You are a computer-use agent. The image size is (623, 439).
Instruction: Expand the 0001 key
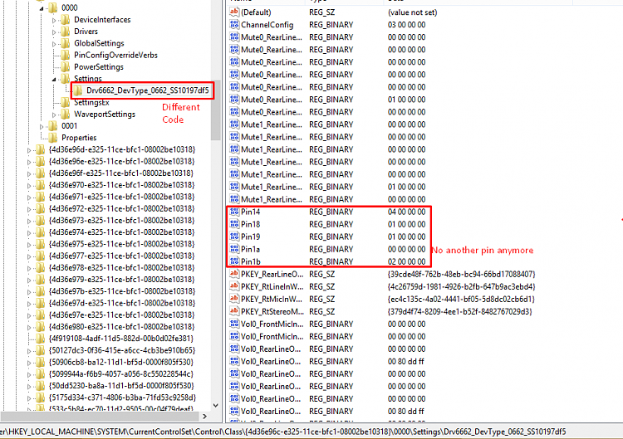coord(42,127)
